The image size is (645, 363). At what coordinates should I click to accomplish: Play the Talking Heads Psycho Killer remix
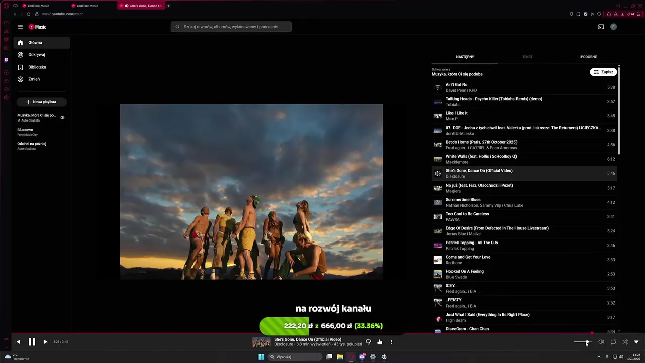pyautogui.click(x=524, y=102)
